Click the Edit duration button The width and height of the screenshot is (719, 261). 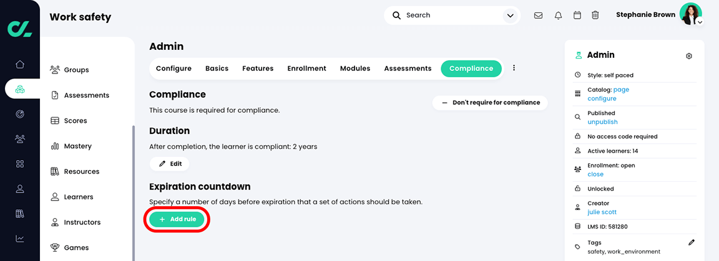[169, 163]
